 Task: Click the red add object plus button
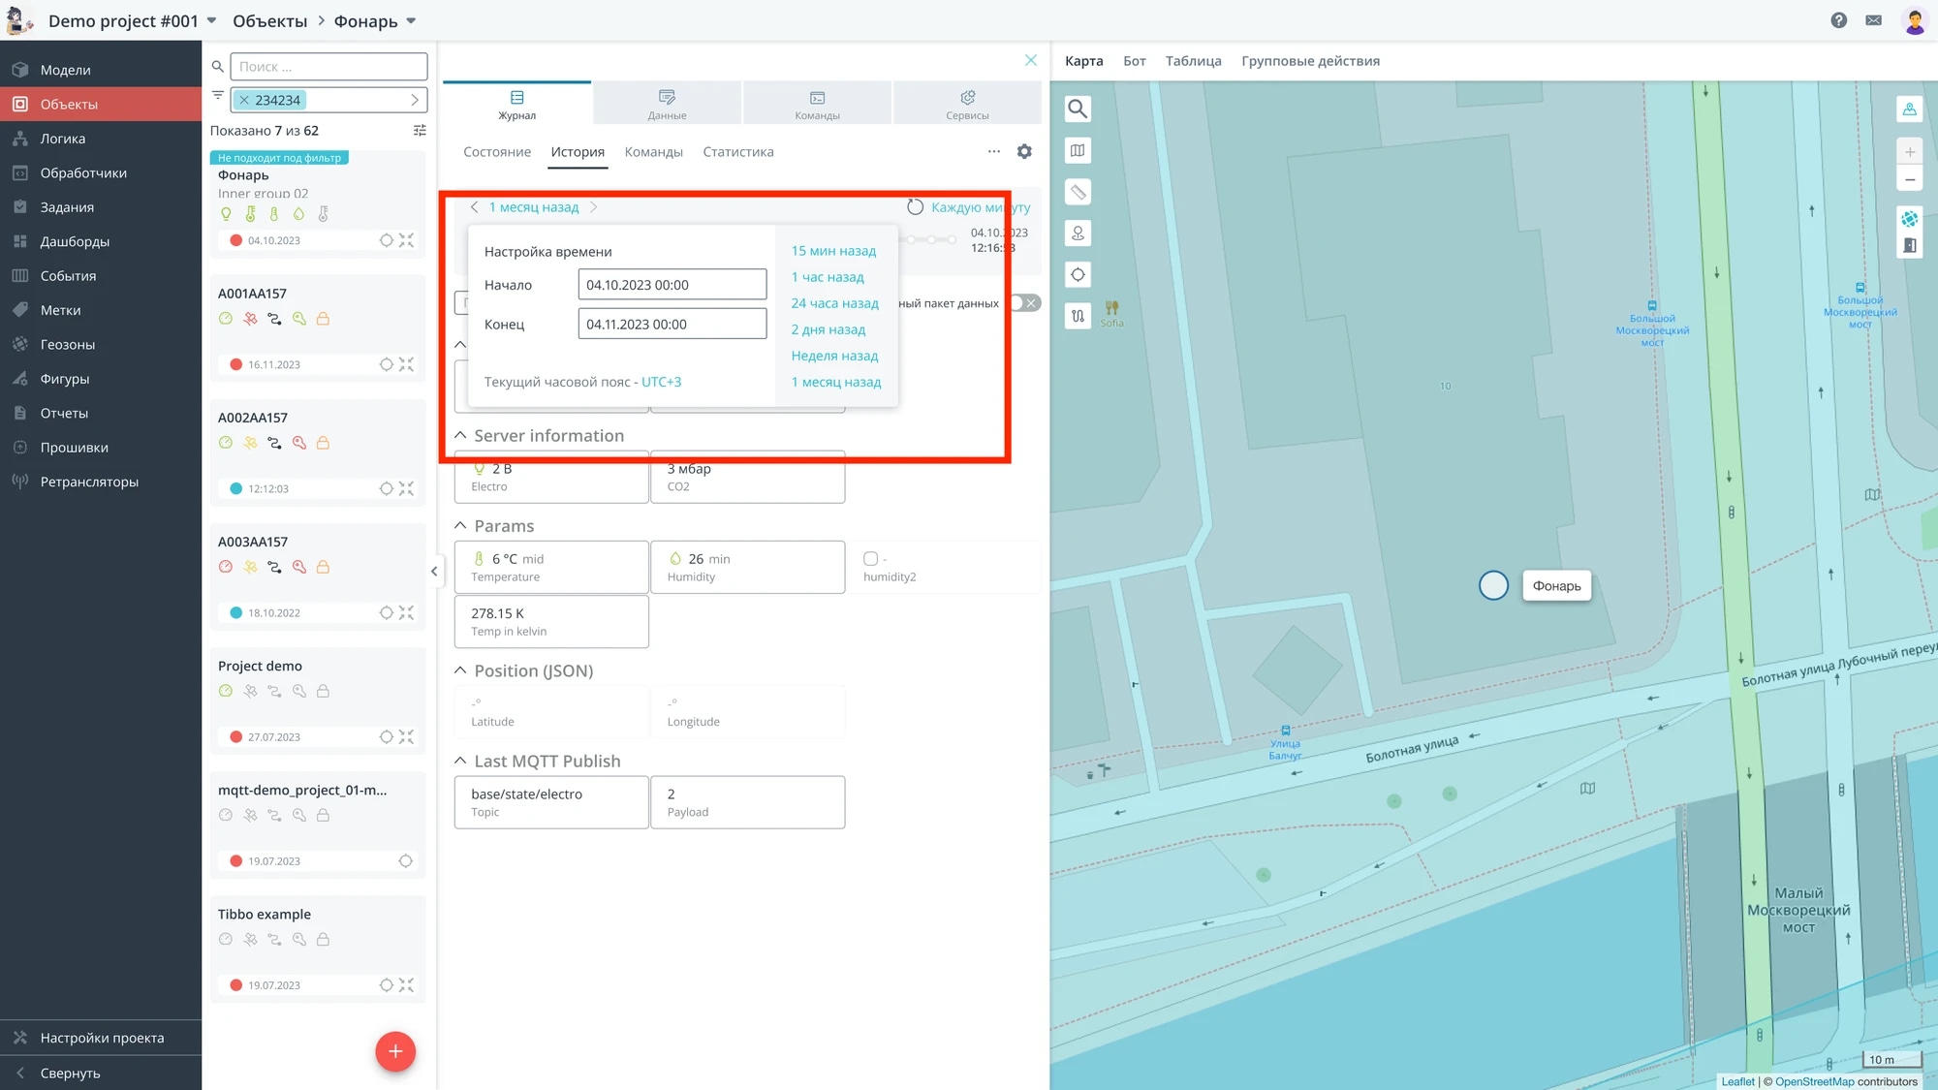(395, 1051)
